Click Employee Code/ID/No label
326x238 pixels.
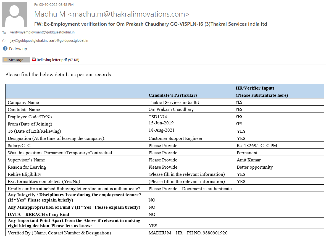[30, 117]
